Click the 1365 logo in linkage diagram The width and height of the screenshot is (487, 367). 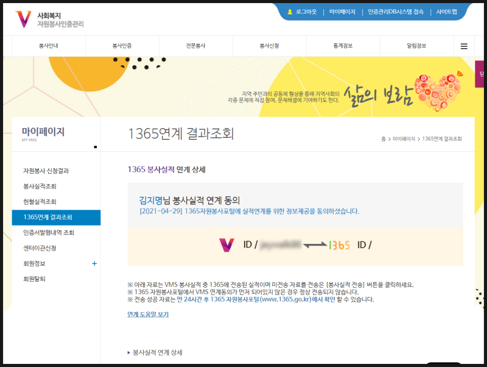(x=340, y=244)
